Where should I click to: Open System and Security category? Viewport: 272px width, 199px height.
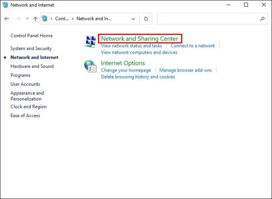pyautogui.click(x=31, y=48)
